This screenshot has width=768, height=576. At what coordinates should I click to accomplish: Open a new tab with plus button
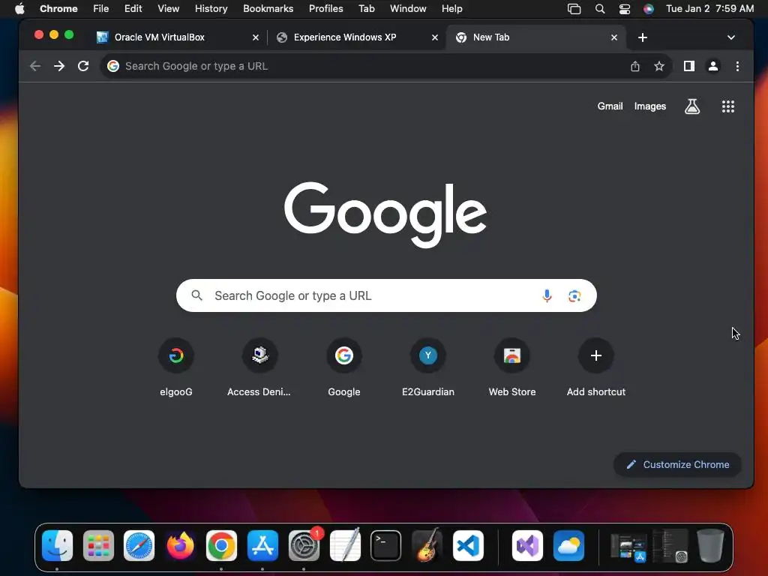(x=643, y=37)
